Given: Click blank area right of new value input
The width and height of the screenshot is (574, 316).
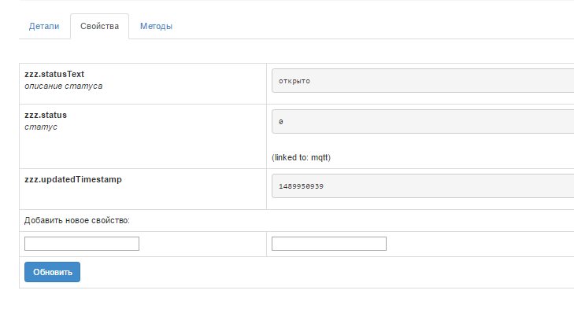Looking at the screenshot, I should pyautogui.click(x=480, y=244).
